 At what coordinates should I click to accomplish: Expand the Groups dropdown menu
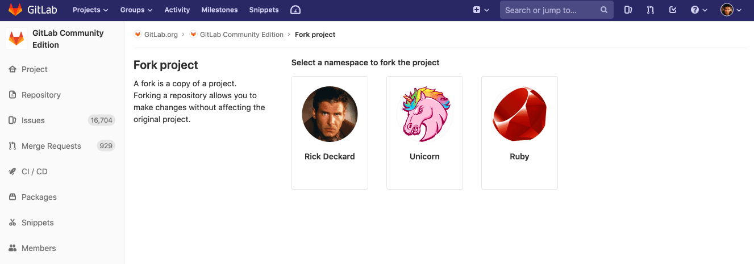tap(136, 10)
